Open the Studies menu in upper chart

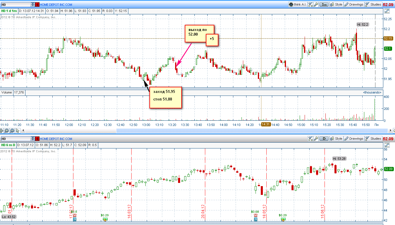pyautogui.click(x=373, y=4)
